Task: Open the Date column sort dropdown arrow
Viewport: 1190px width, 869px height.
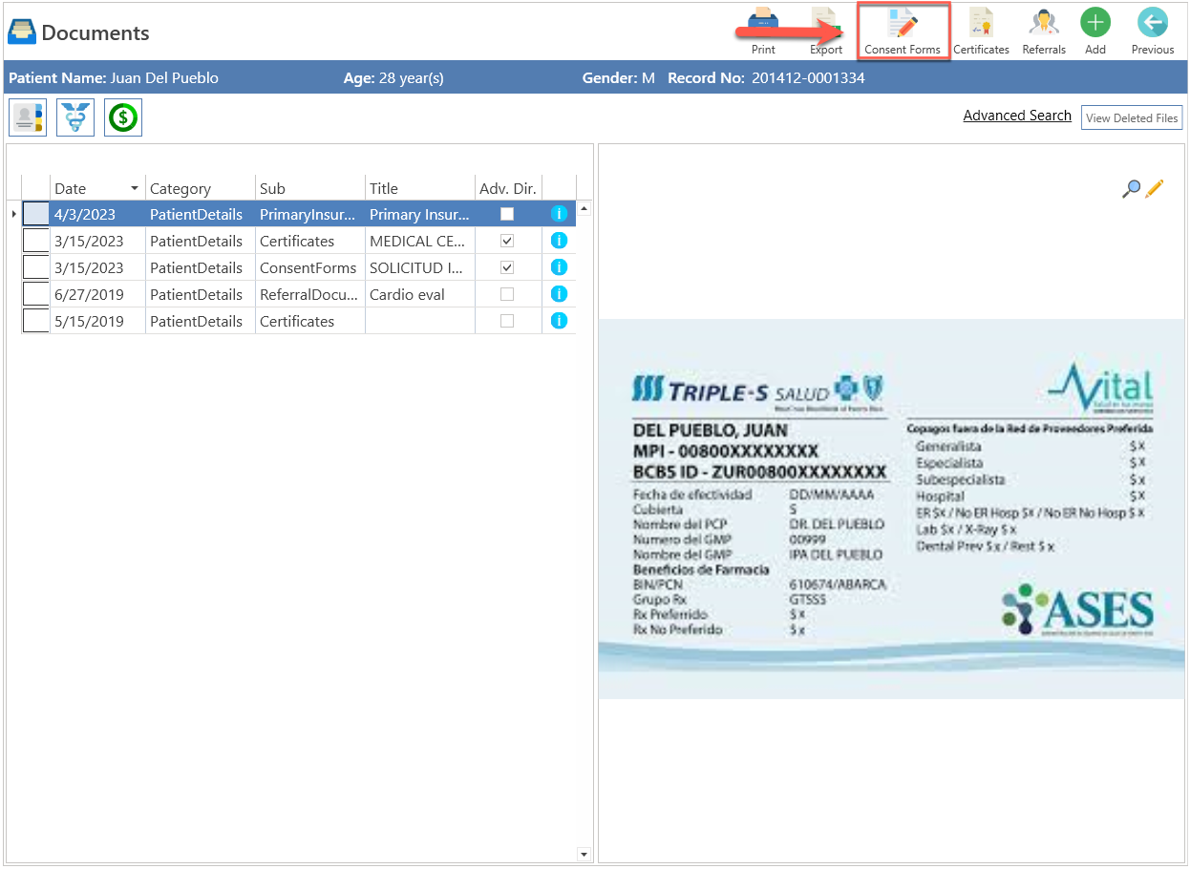Action: click(x=135, y=188)
